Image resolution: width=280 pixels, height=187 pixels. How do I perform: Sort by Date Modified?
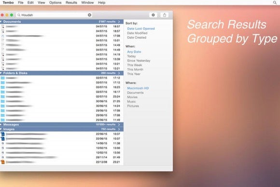pyautogui.click(x=137, y=33)
